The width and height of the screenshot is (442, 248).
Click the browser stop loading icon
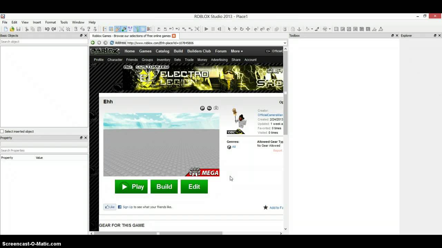click(x=106, y=43)
